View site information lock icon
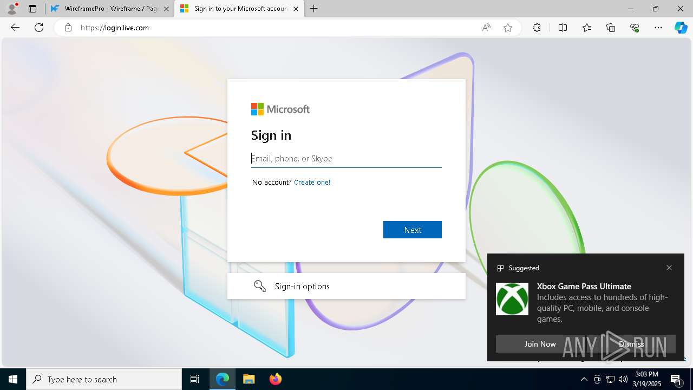The image size is (693, 390). pos(68,28)
